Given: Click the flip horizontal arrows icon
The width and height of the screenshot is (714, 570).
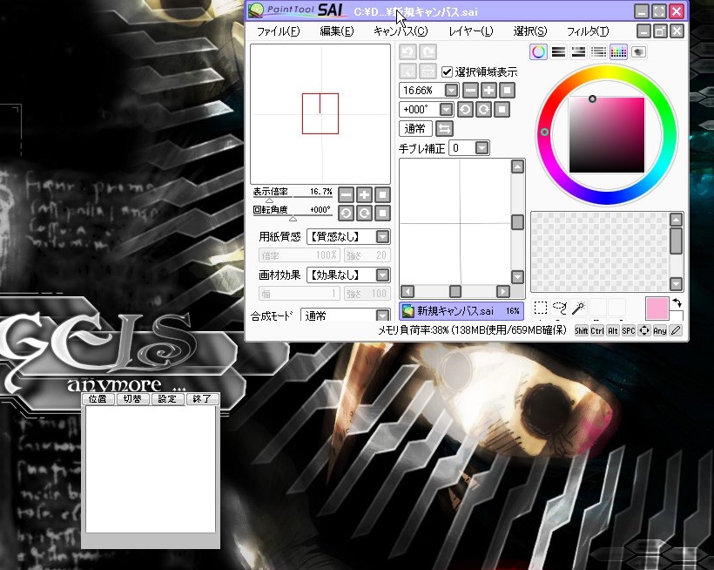Looking at the screenshot, I should [444, 129].
